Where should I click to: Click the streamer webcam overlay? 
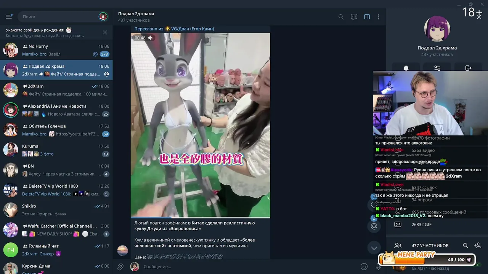(430, 103)
